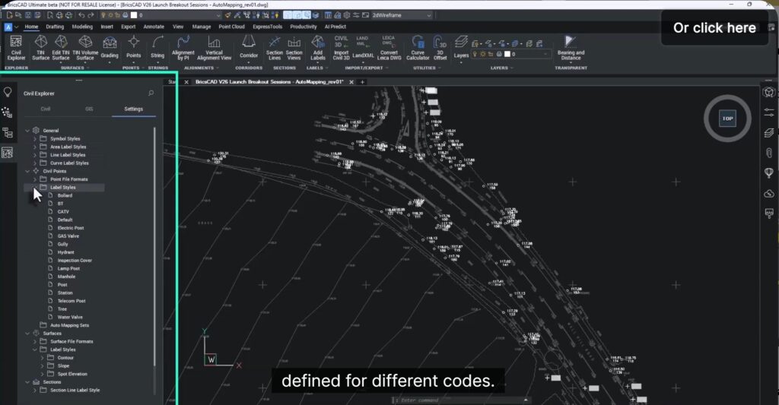Screen dimensions: 779x405
Task: Select the Corridor tool
Action: [249, 48]
